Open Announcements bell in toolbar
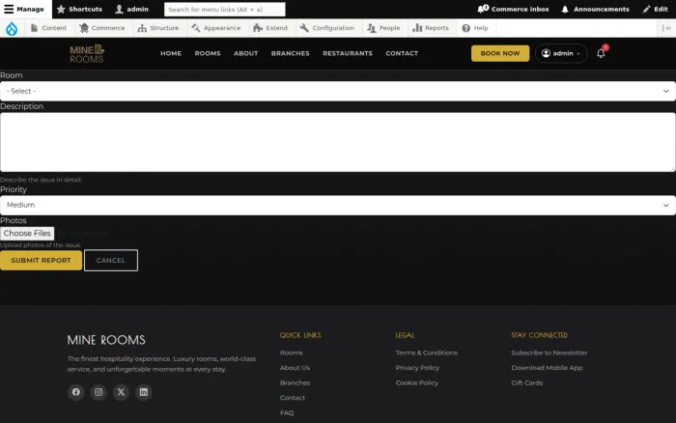 coord(595,9)
